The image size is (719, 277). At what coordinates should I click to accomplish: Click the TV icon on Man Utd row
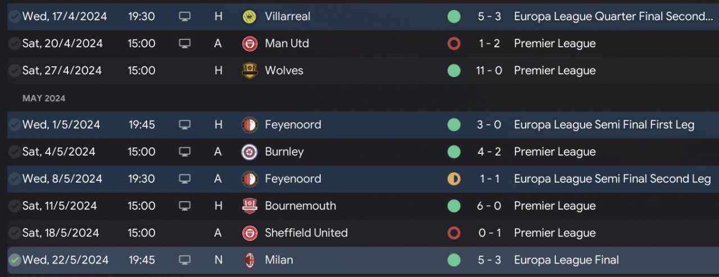tap(184, 44)
